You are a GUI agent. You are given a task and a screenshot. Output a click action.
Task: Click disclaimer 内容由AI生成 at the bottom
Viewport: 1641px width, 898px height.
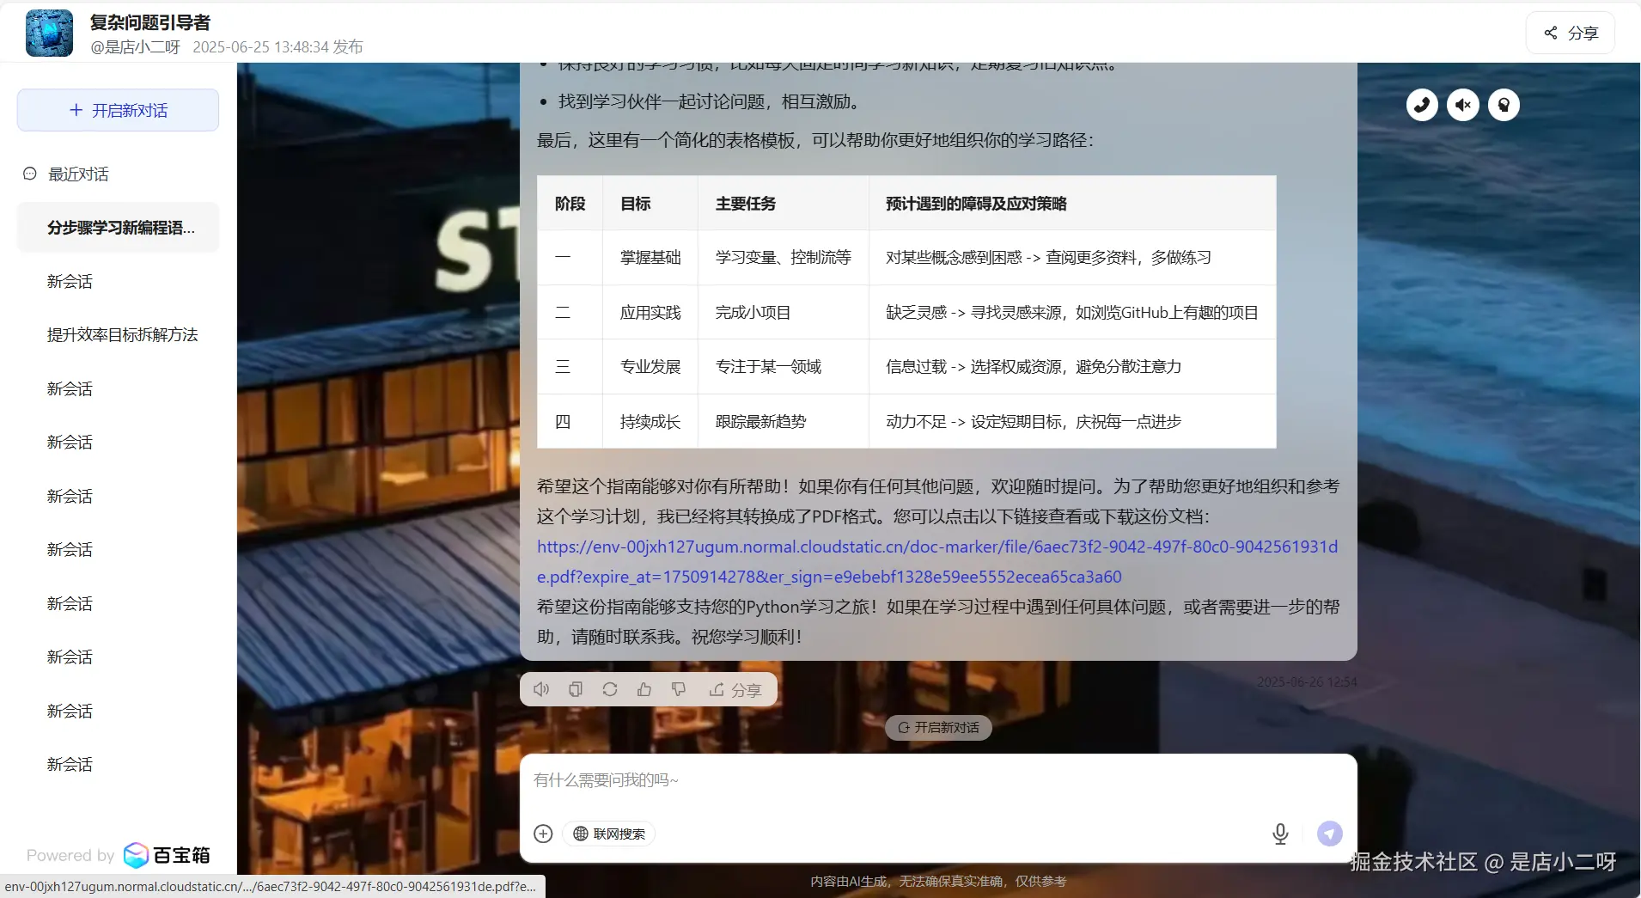tap(938, 882)
